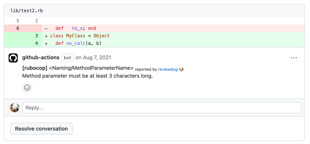This screenshot has height=144, width=310.
Task: Click the lib/test2.rb file path header
Action: pos(27,11)
